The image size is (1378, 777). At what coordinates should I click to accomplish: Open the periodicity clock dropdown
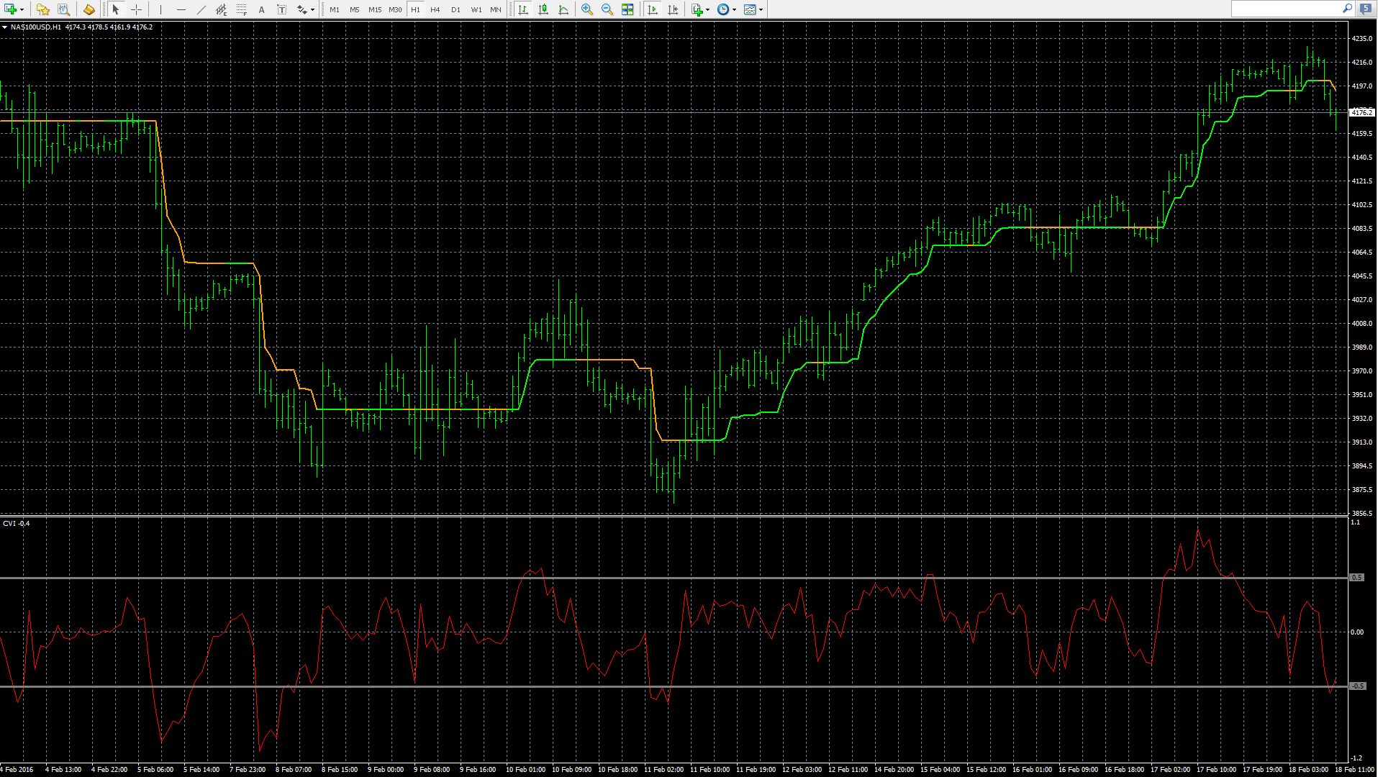tap(734, 10)
